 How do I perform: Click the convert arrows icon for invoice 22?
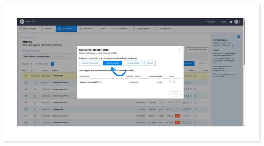click(191, 109)
